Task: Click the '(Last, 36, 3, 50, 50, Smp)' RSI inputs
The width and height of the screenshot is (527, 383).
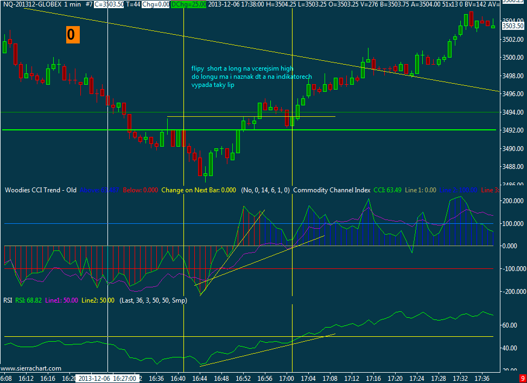Action: 153,300
